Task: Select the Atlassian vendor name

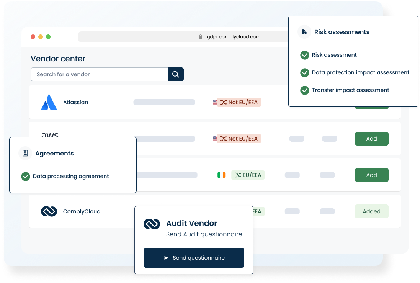Action: click(x=75, y=102)
